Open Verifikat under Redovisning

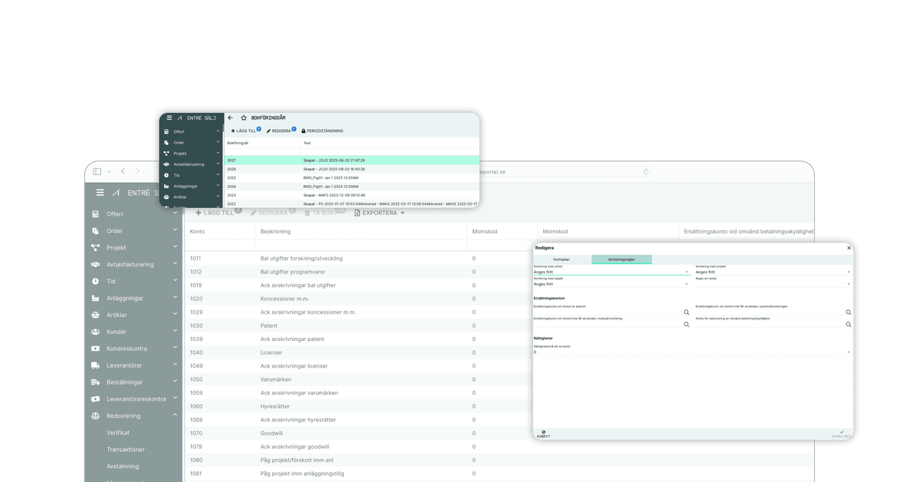pos(118,433)
